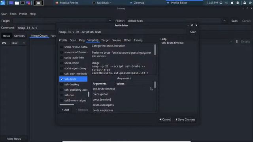
Task: Tick the snmp-win32-software script checkbox
Action: tap(62, 47)
